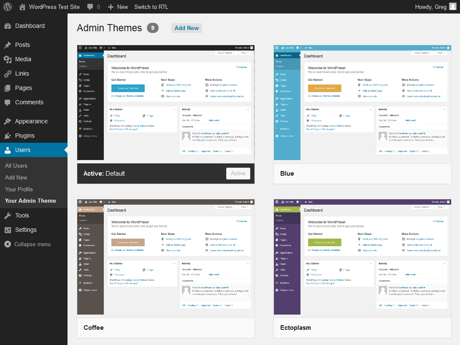This screenshot has width=460, height=345.
Task: Select the Blue theme screenshot thumbnail
Action: pyautogui.click(x=363, y=103)
